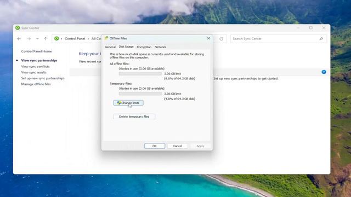Image resolution: width=351 pixels, height=197 pixels.
Task: Click the Back arrow in Sync Center
Action: [19, 39]
